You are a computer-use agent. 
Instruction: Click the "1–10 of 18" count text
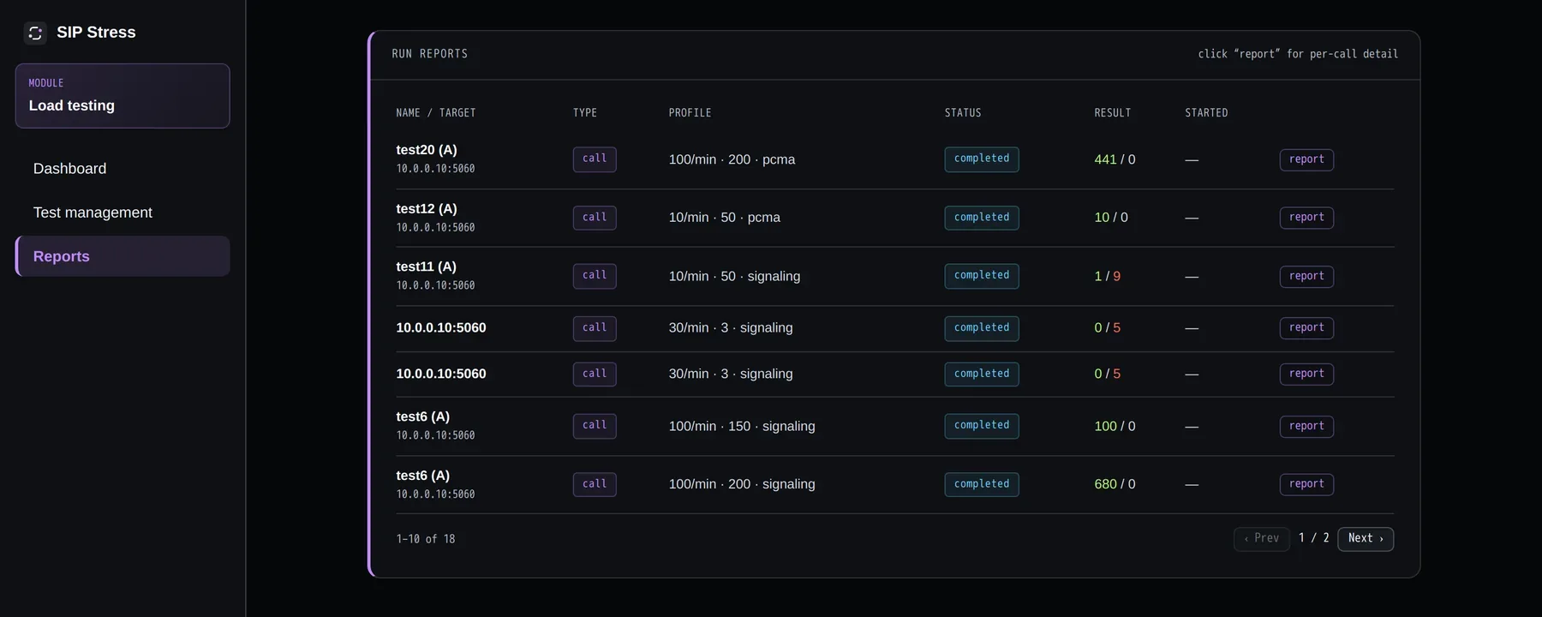click(x=426, y=539)
